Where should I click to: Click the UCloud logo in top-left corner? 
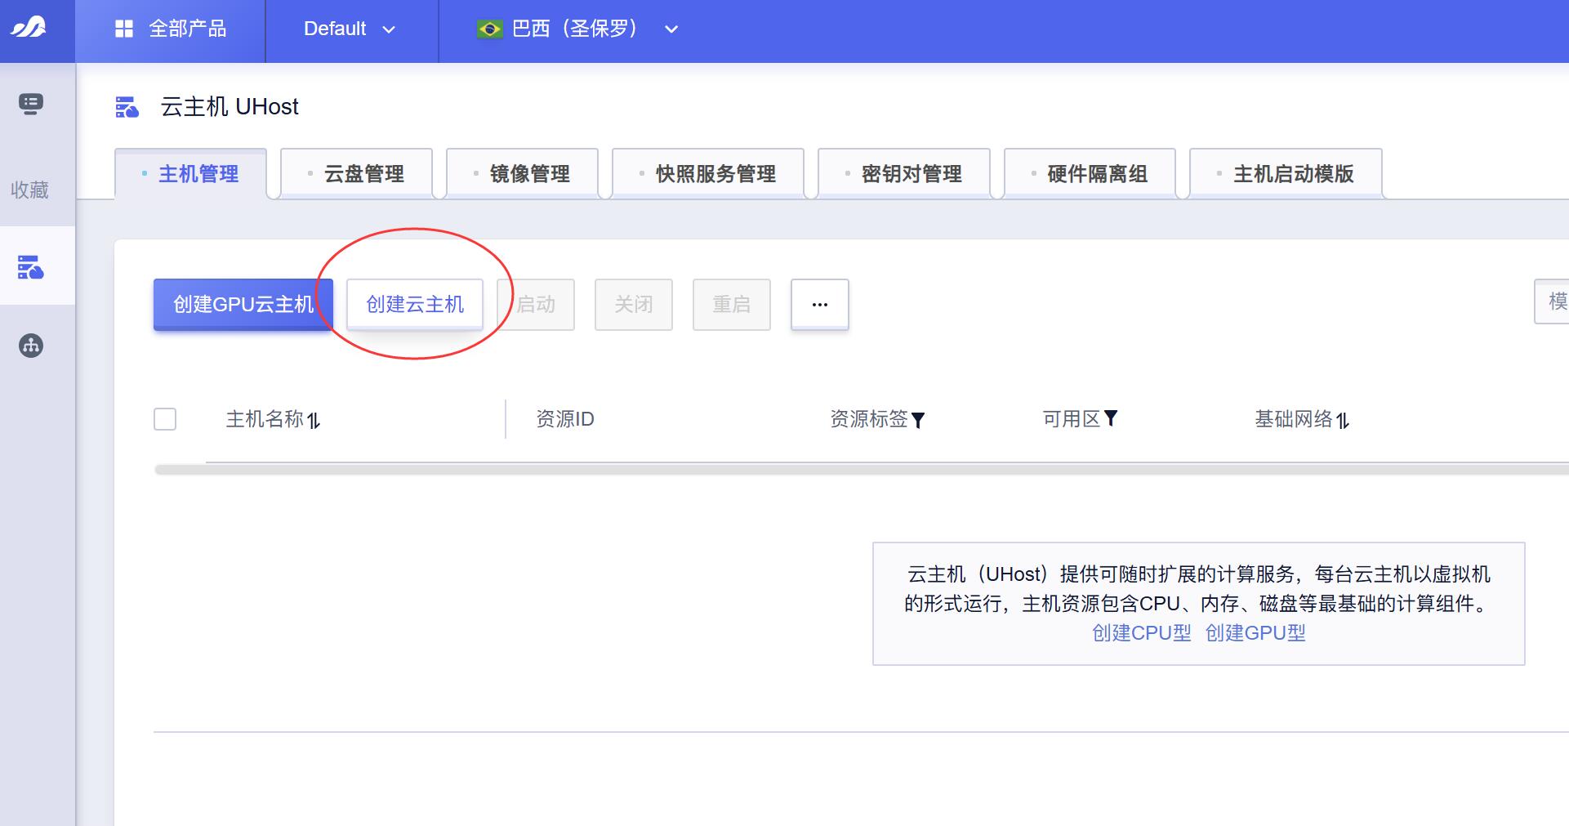click(29, 29)
